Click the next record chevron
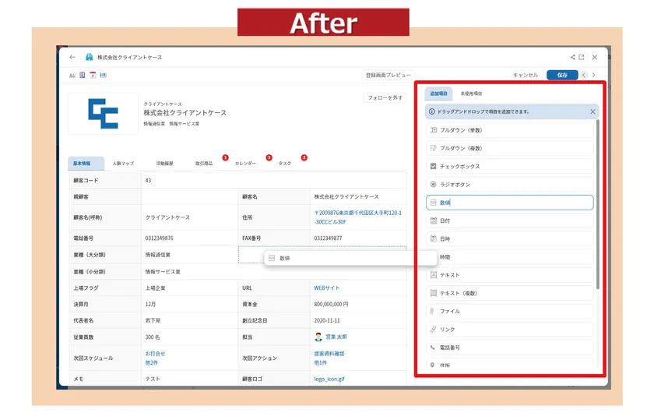 pos(593,75)
